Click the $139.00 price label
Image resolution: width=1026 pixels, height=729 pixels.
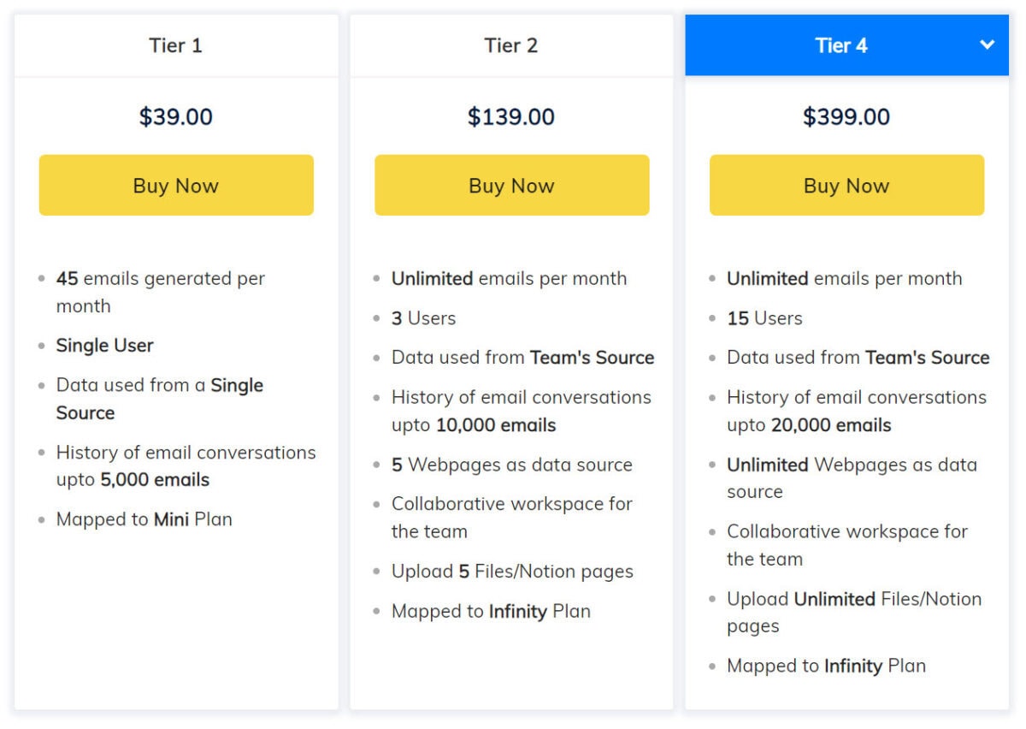click(x=511, y=116)
